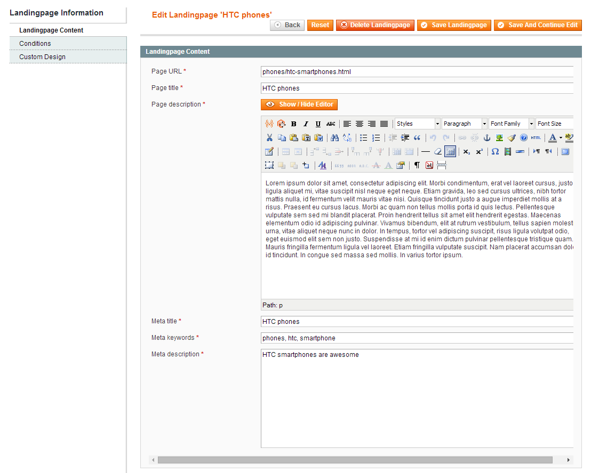Click the Paste clipboard icon

click(x=293, y=138)
